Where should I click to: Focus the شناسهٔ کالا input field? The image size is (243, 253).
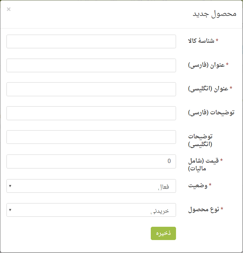click(91, 41)
